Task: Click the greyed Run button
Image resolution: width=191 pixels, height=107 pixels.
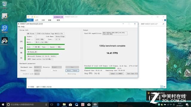Action: coord(72,67)
